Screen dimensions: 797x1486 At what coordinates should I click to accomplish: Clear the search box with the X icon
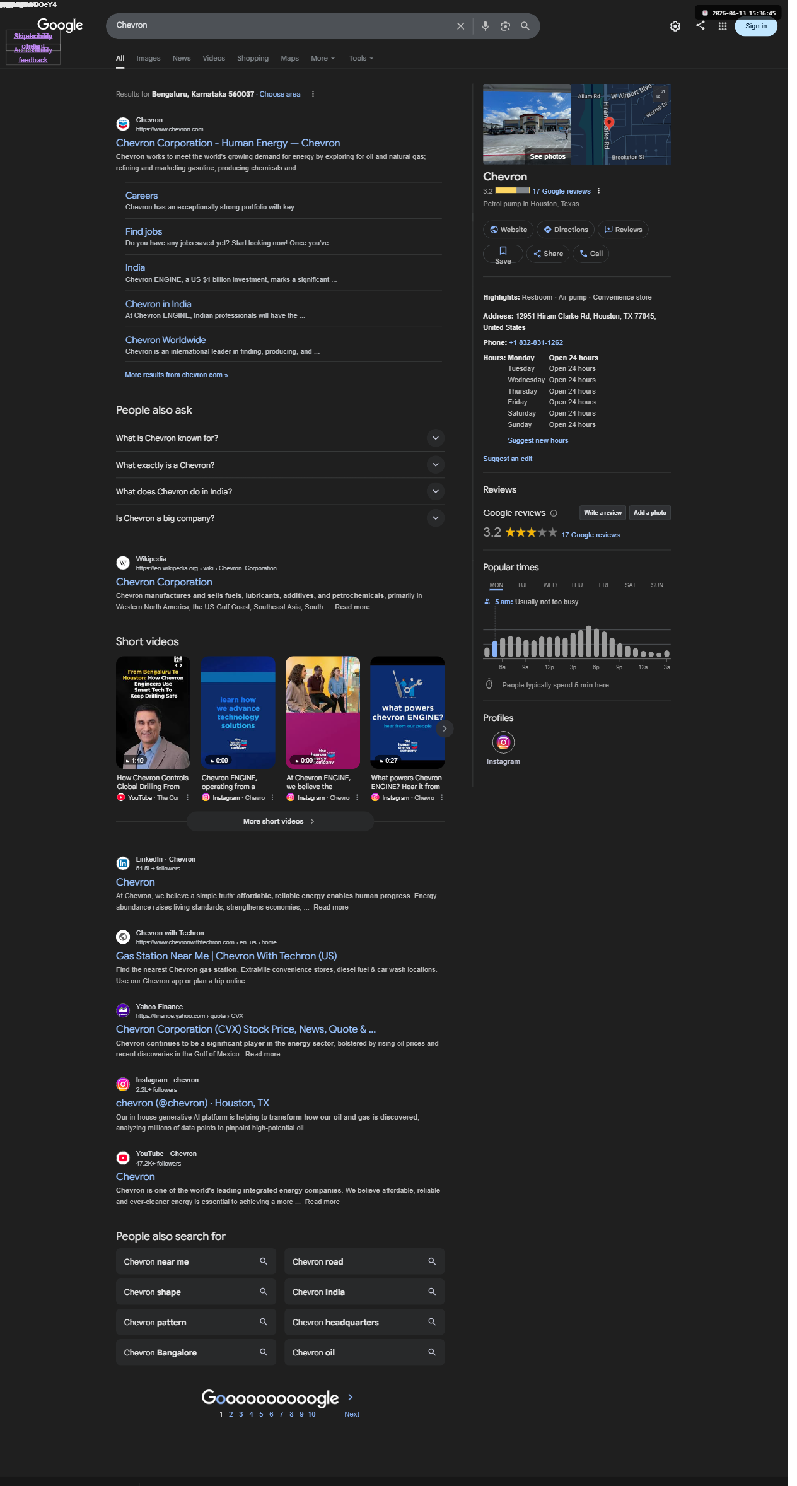[460, 26]
